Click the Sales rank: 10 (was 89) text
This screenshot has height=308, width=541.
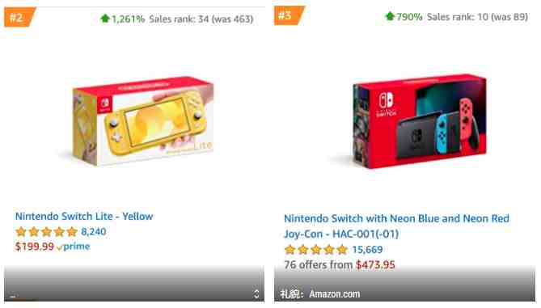(477, 16)
